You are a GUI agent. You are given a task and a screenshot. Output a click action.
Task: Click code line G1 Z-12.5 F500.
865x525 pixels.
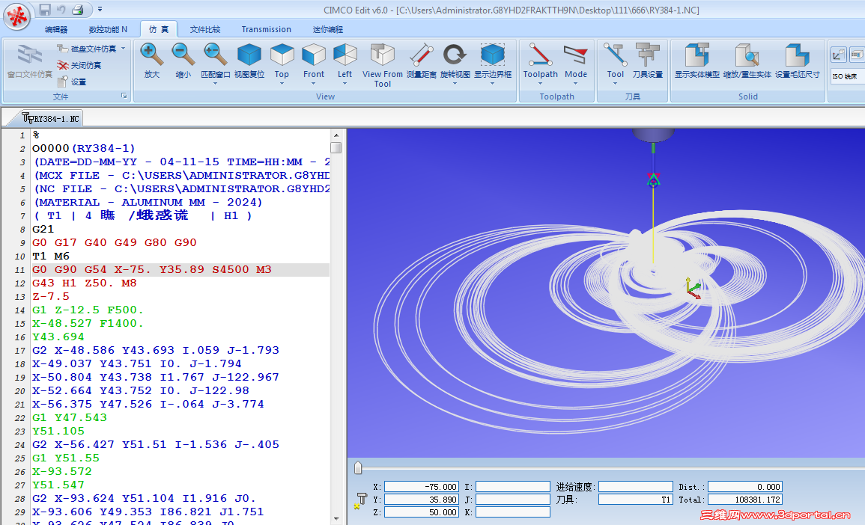(88, 310)
